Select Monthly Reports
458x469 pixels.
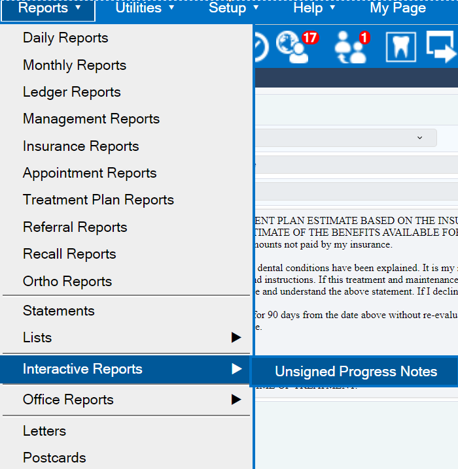(x=126, y=65)
